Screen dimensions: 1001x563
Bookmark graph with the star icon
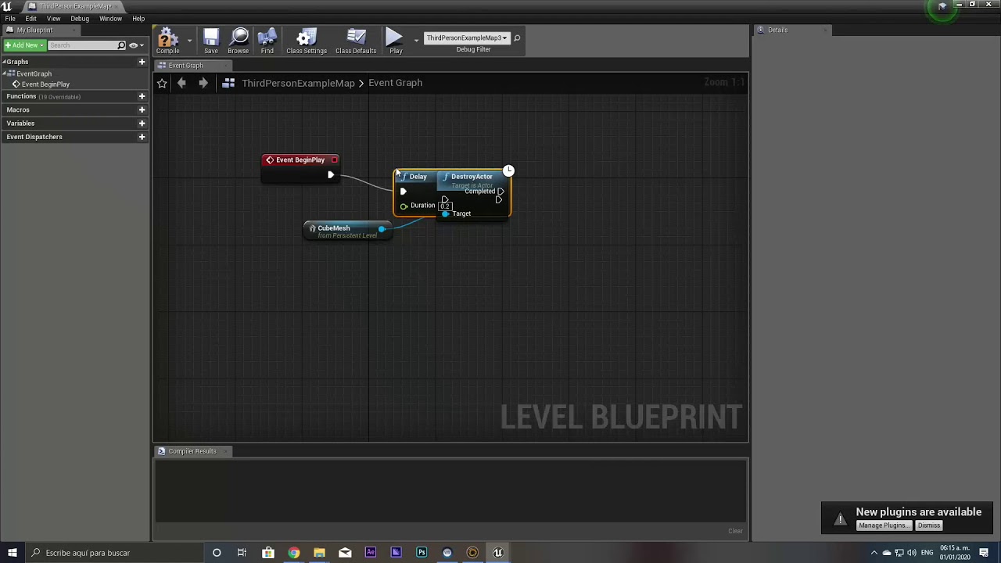[x=162, y=83]
